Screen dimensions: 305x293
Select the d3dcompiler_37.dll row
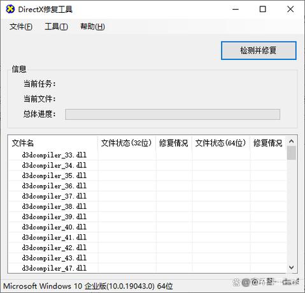[x=148, y=196]
